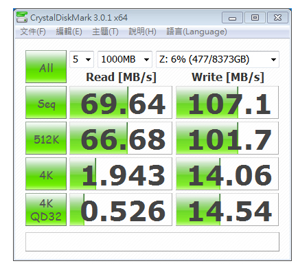Start the 4K random test
This screenshot has height=270, width=298.
point(46,174)
